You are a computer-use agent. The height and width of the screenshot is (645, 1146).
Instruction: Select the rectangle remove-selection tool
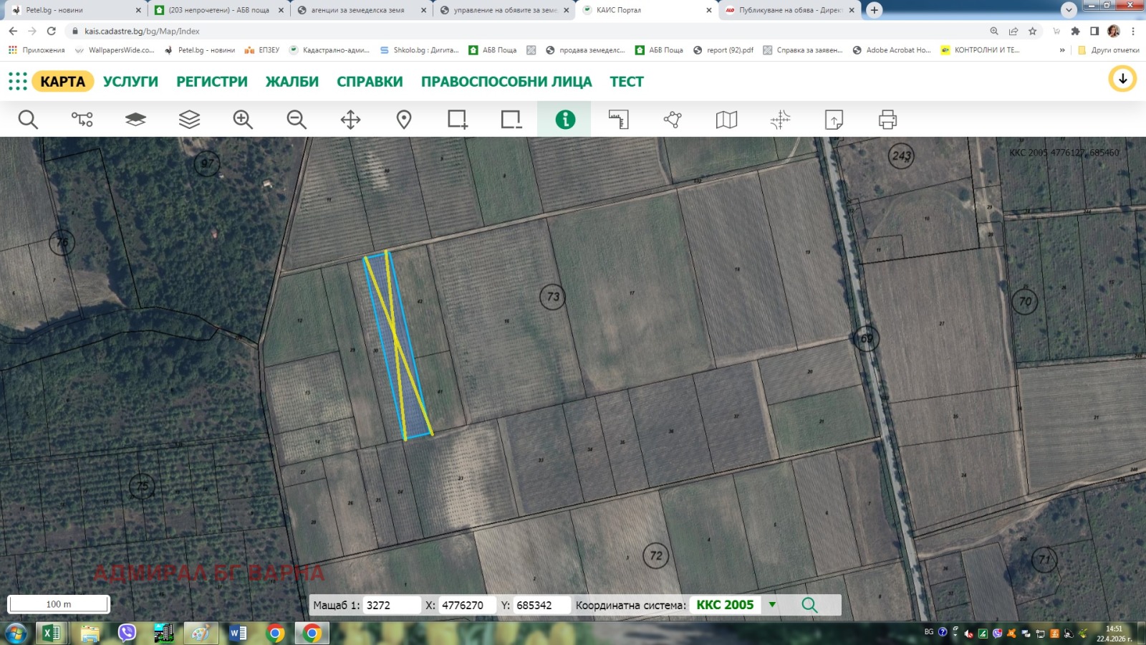tap(511, 119)
